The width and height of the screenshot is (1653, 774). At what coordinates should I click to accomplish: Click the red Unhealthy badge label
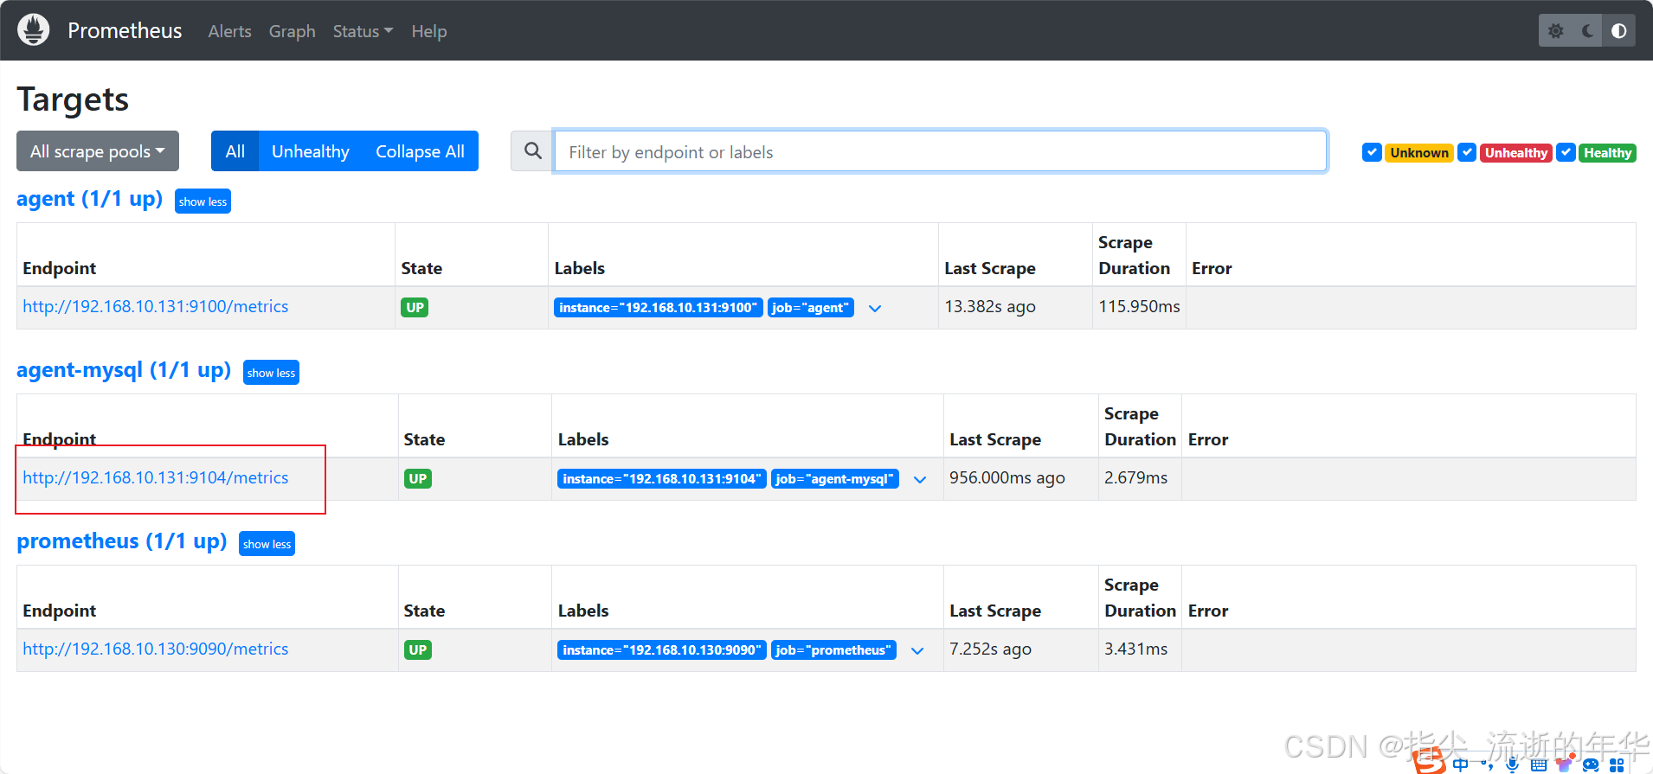pyautogui.click(x=1516, y=153)
